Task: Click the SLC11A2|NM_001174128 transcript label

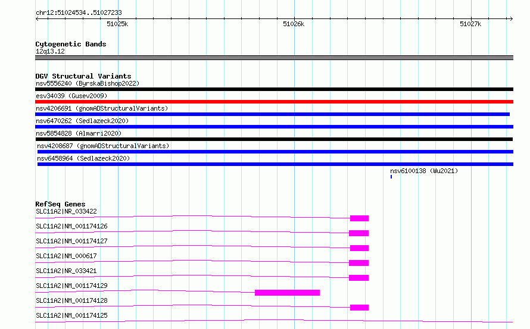Action: pyautogui.click(x=71, y=300)
